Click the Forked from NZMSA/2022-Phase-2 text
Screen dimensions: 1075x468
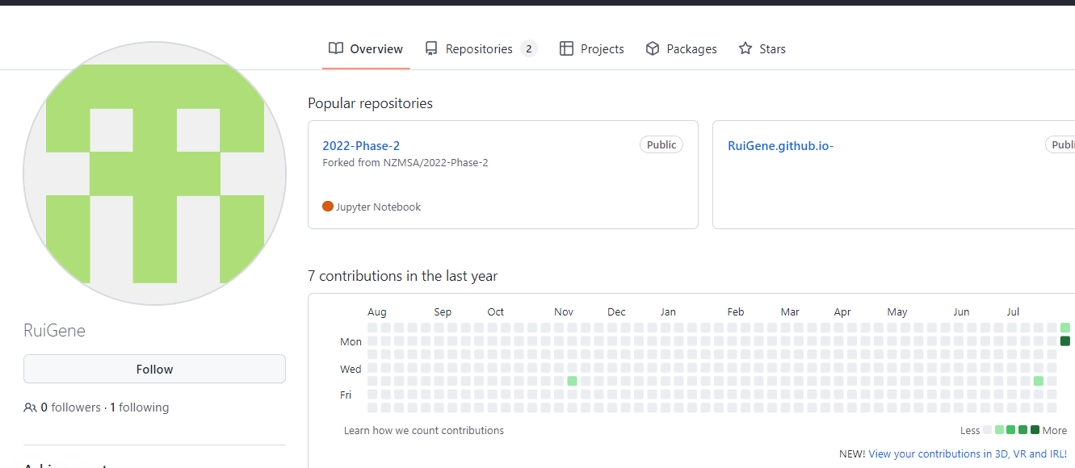(x=405, y=162)
